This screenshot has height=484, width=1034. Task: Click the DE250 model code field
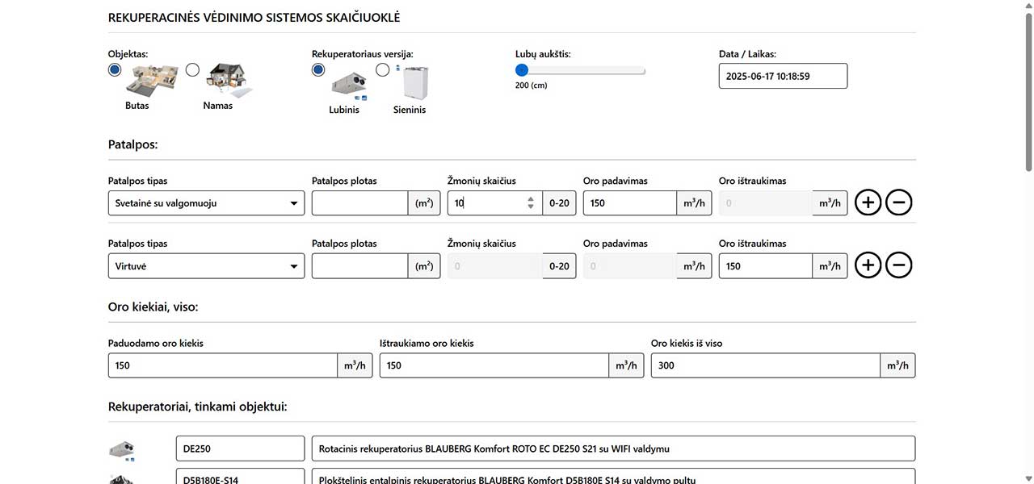240,449
